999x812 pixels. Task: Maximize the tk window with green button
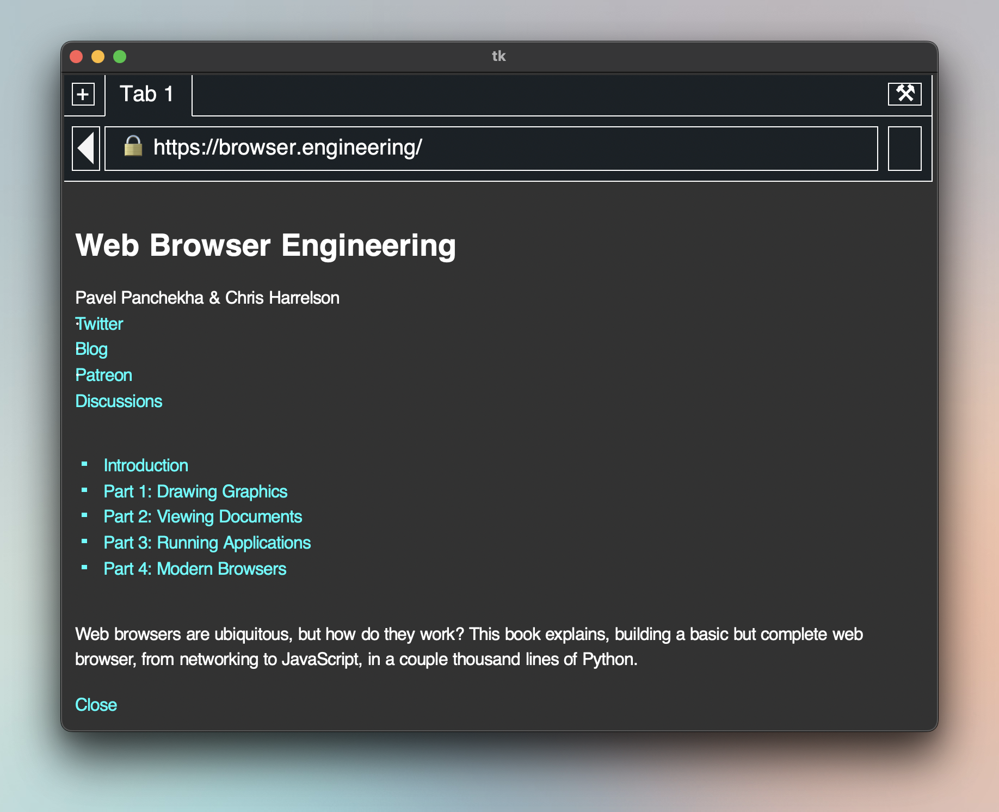[120, 57]
